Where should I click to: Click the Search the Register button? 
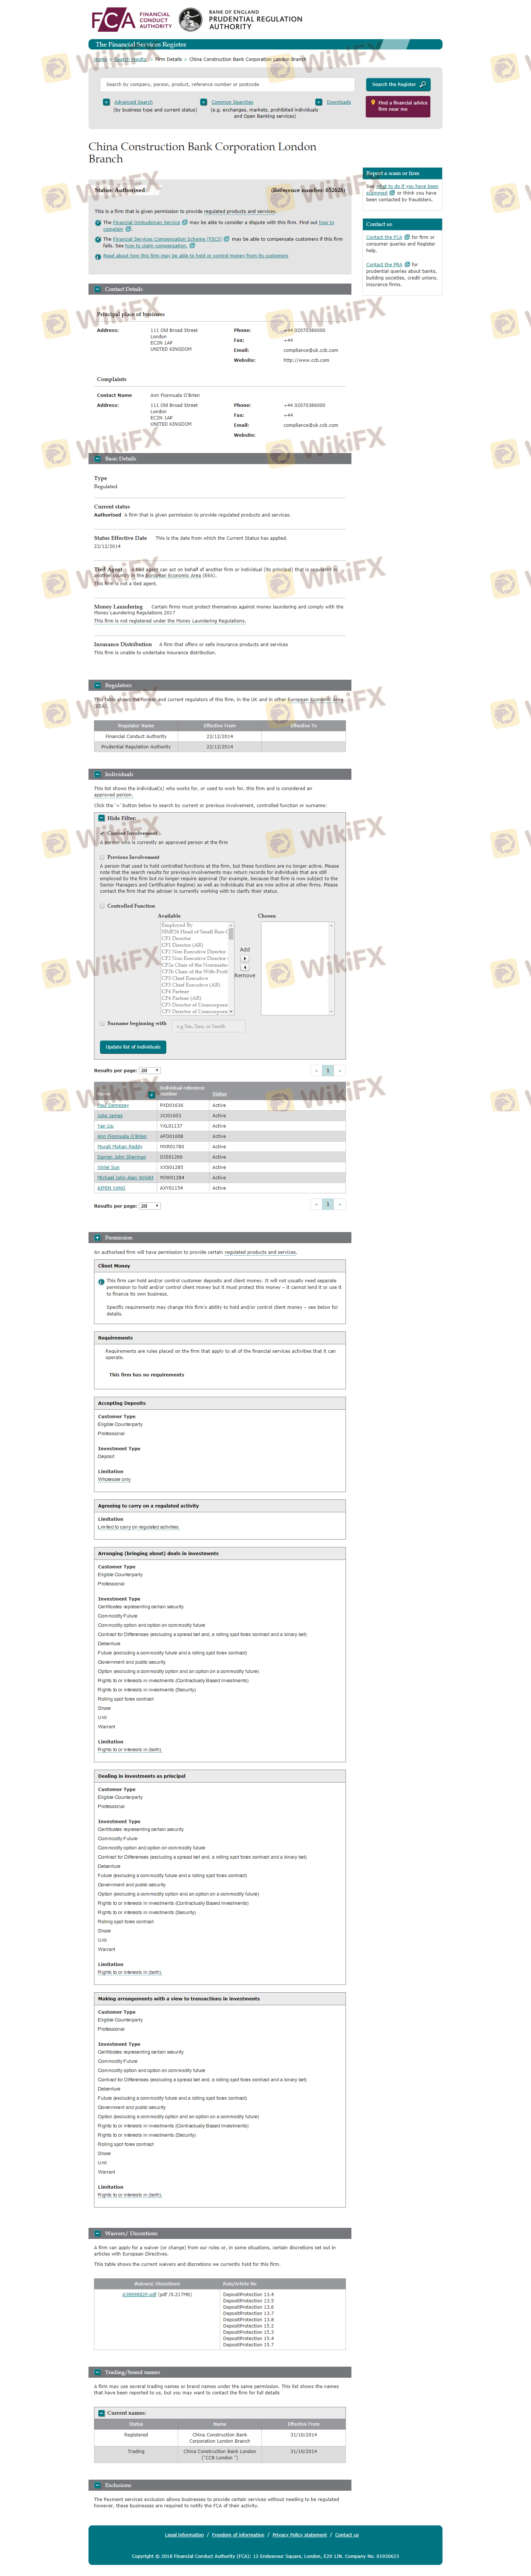pos(398,84)
